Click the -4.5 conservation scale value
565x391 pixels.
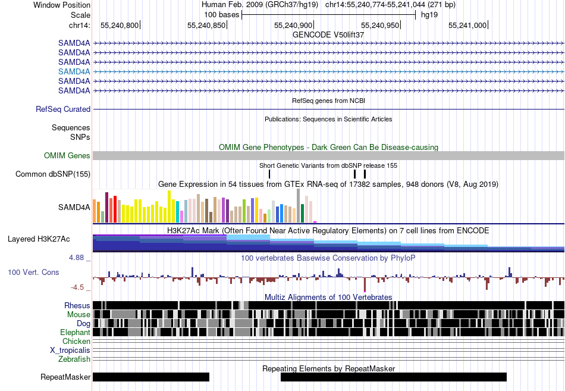[x=77, y=287]
